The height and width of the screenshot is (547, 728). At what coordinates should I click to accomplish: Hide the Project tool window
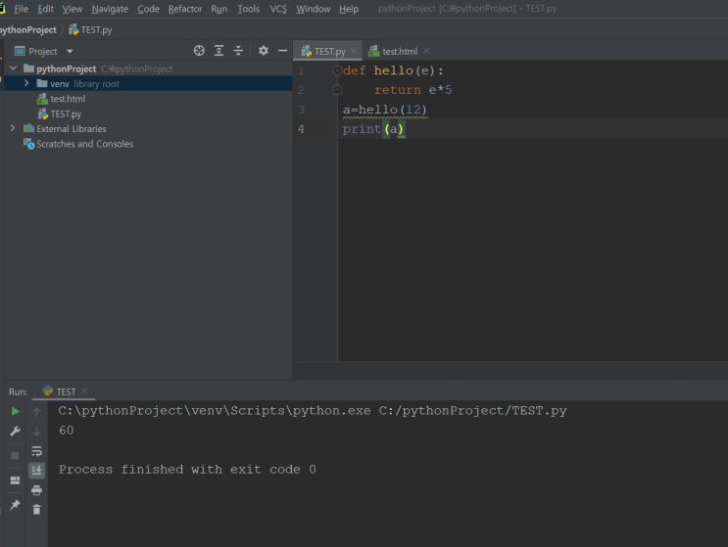282,51
